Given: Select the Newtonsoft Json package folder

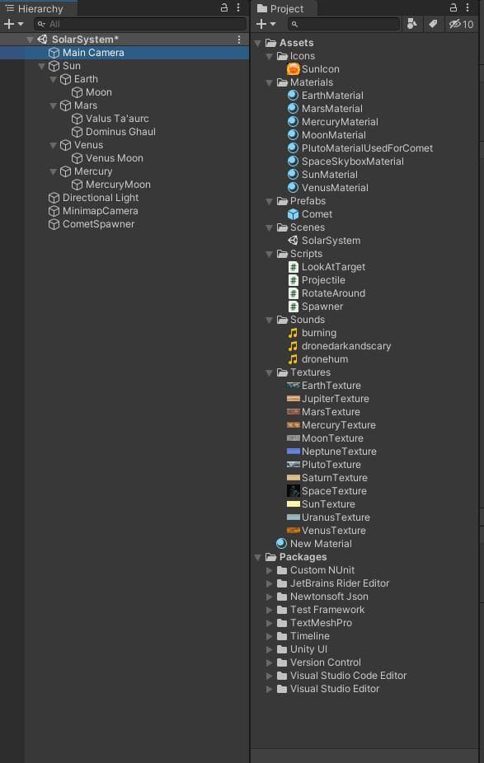Looking at the screenshot, I should coord(322,596).
